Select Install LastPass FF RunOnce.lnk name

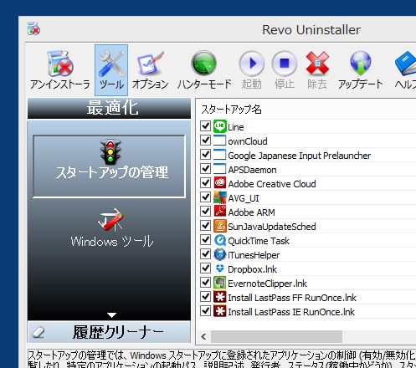pos(292,298)
